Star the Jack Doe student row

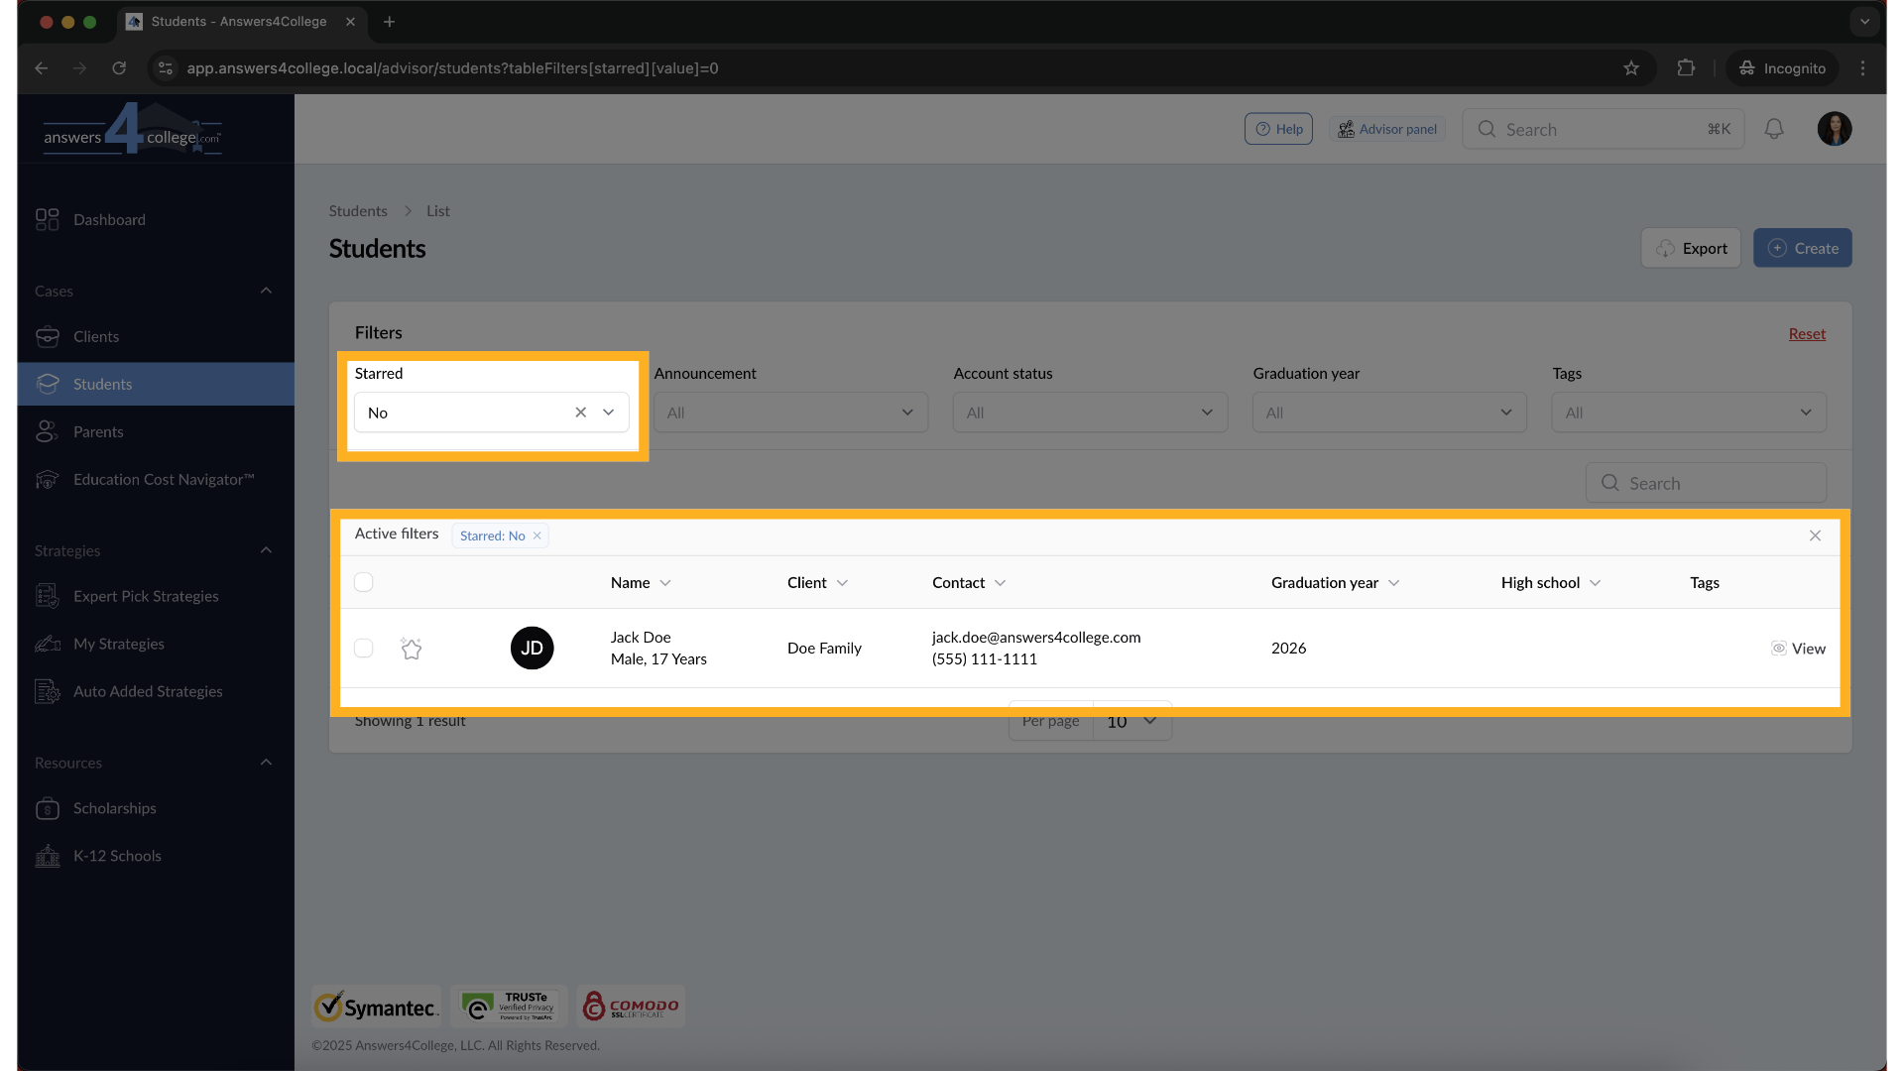pyautogui.click(x=412, y=649)
